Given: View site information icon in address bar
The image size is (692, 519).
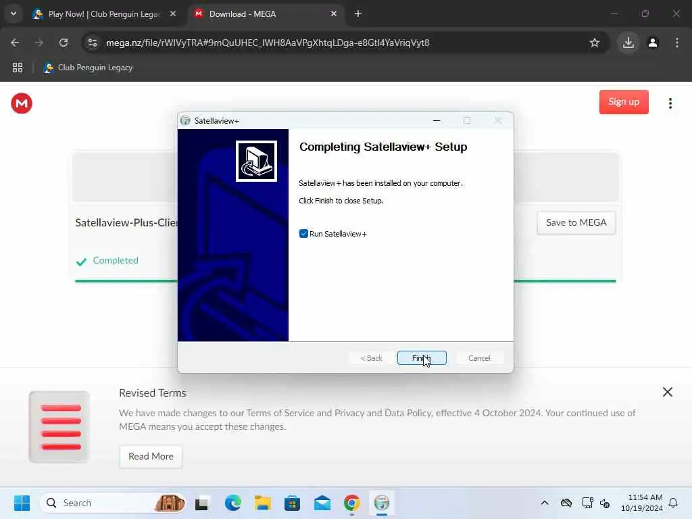Looking at the screenshot, I should click(92, 43).
